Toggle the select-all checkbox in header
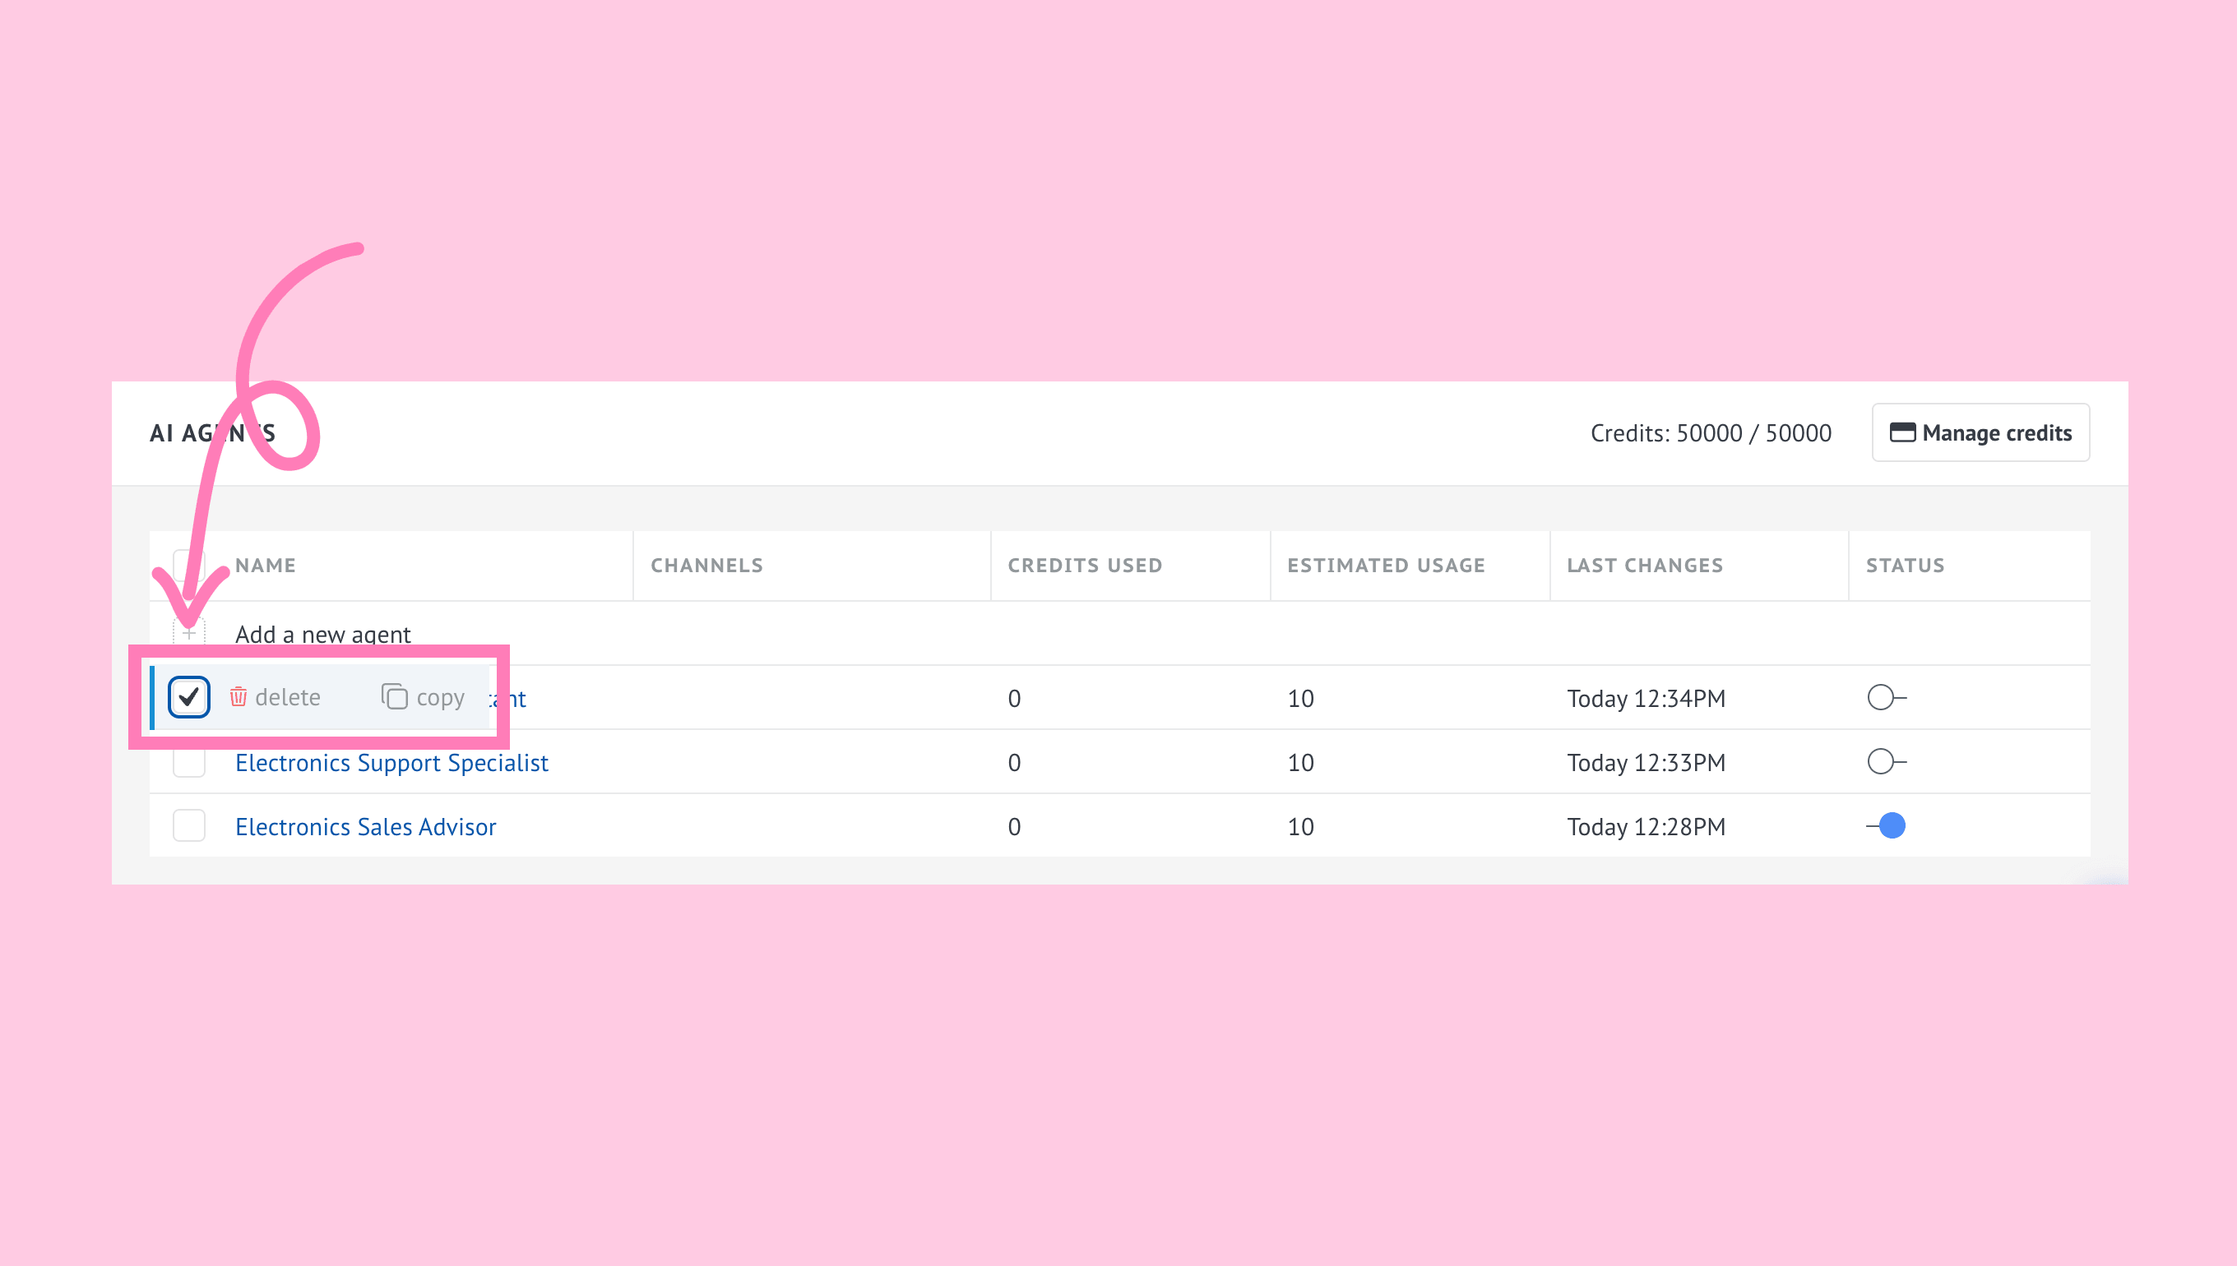Screen dimensions: 2237x1266 [188, 566]
